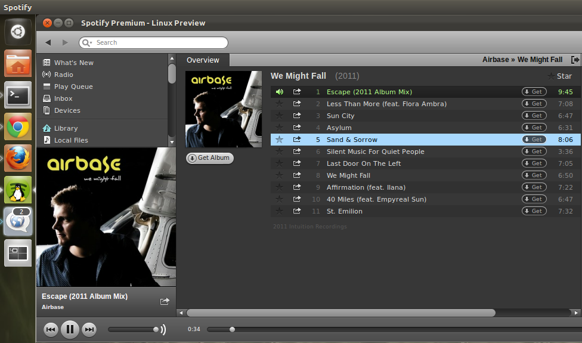The height and width of the screenshot is (343, 582).
Task: Share Silent Music For Quiet People
Action: pyautogui.click(x=297, y=152)
